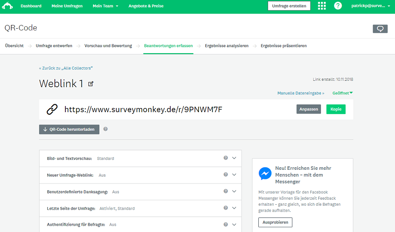
Task: Go to Dashboard in top navigation
Action: pos(31,6)
